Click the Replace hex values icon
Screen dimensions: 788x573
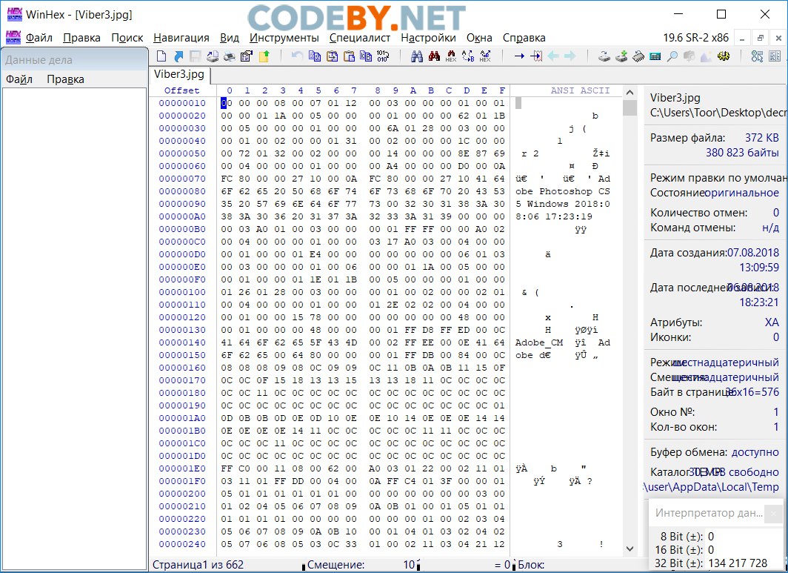(x=485, y=56)
